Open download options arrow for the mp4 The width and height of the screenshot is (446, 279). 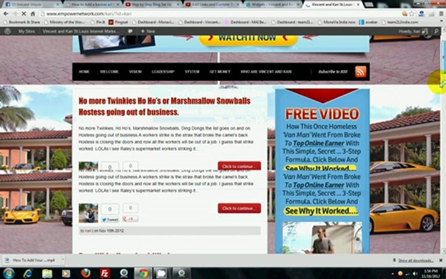point(63,260)
